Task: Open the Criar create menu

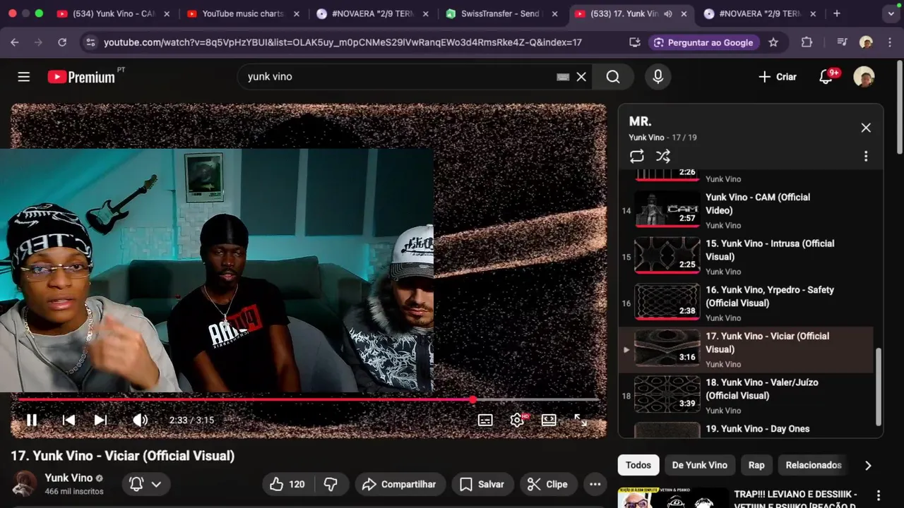Action: [x=777, y=77]
